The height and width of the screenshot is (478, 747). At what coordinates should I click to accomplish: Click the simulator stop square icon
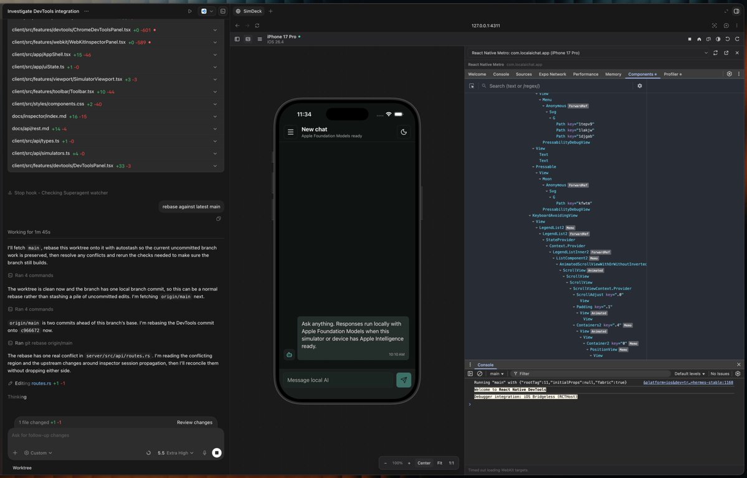689,39
